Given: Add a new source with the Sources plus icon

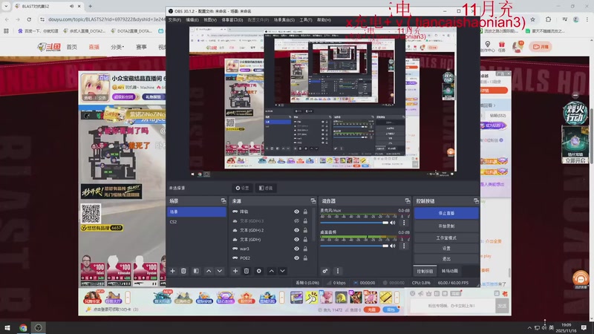Looking at the screenshot, I should (235, 271).
